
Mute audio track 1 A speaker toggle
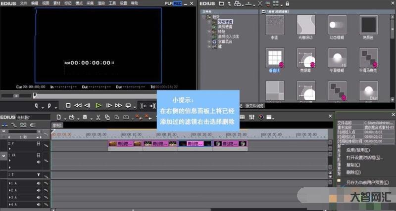point(38,183)
